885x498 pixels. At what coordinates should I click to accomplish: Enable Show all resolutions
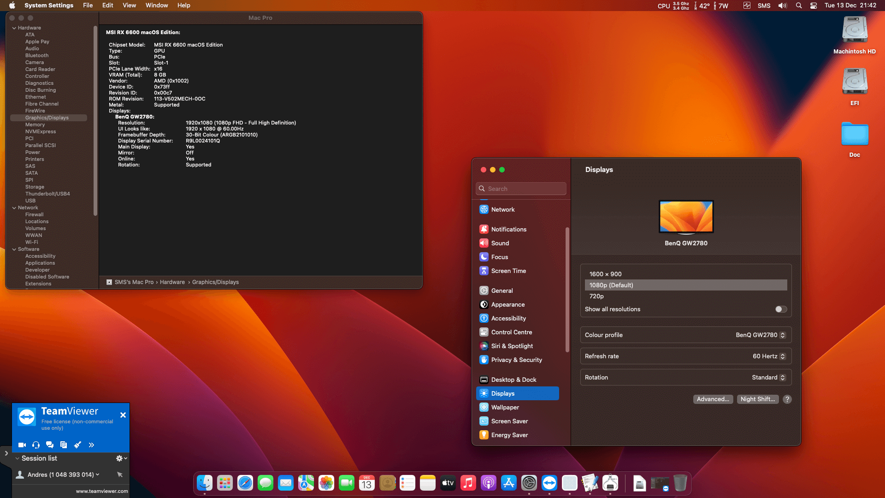point(780,309)
